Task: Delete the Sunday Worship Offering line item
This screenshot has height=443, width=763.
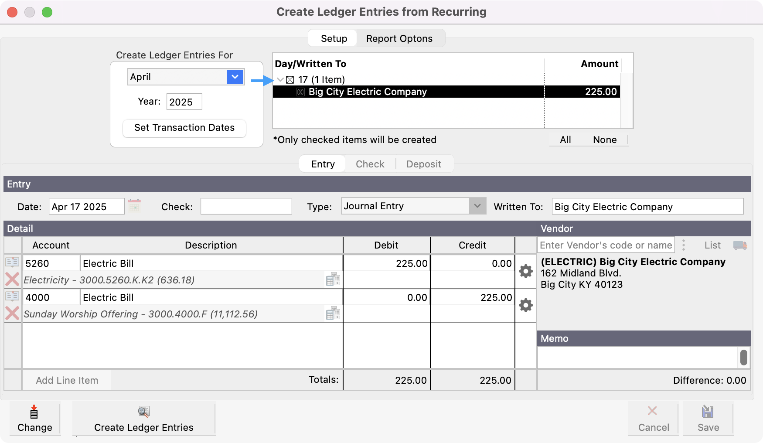Action: tap(12, 313)
